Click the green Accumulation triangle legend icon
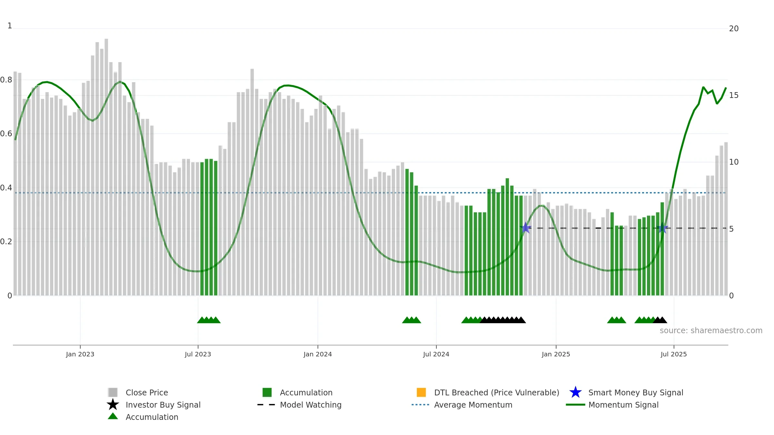 [x=113, y=416]
